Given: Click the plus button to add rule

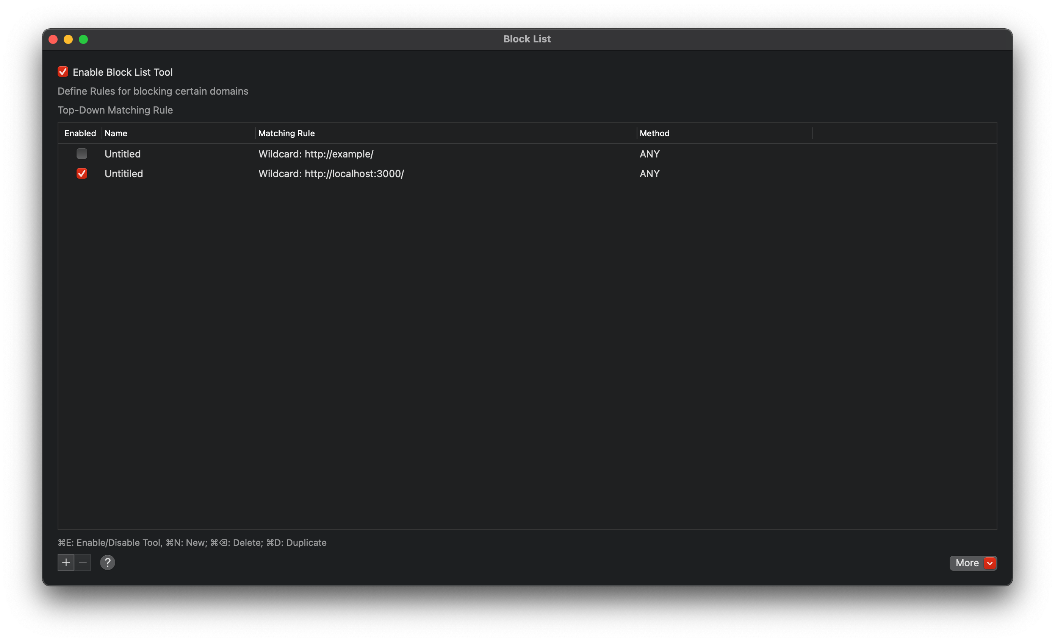Looking at the screenshot, I should (x=66, y=563).
